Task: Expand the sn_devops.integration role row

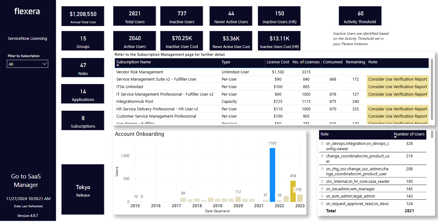Action: point(322,144)
